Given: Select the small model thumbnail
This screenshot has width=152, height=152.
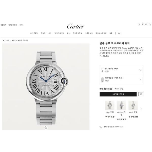Looking at the screenshot, I should pos(133,105).
